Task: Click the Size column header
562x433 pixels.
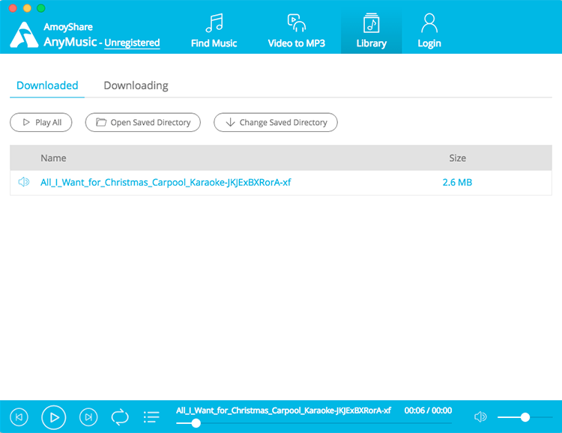Action: point(458,158)
